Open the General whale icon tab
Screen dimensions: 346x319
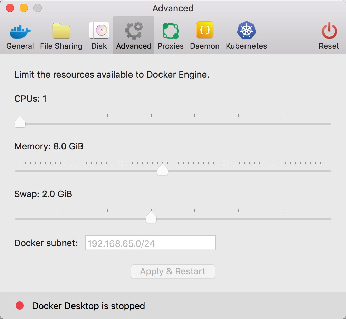coord(20,31)
